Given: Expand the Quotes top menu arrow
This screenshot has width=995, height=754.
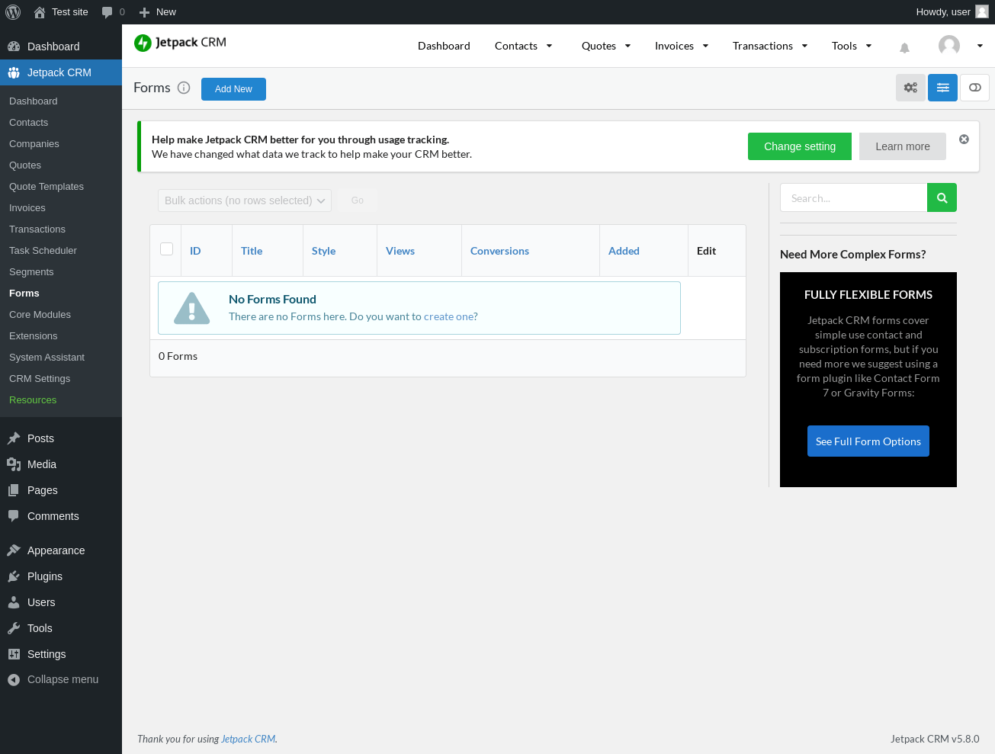Looking at the screenshot, I should pyautogui.click(x=627, y=46).
